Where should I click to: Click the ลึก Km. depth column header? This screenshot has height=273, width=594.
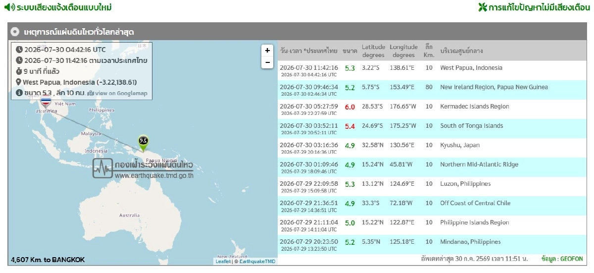[x=429, y=51]
